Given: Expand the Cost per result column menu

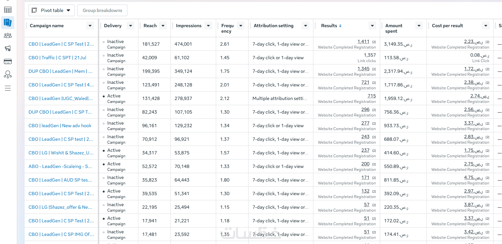Looking at the screenshot, I should [485, 26].
